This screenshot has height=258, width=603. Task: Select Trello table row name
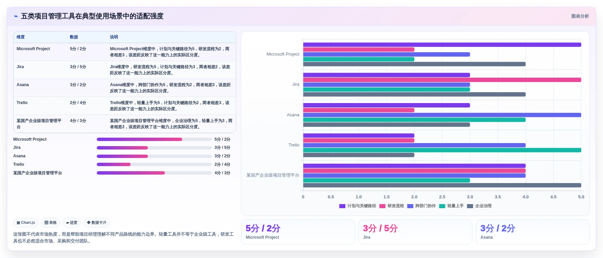(x=22, y=103)
